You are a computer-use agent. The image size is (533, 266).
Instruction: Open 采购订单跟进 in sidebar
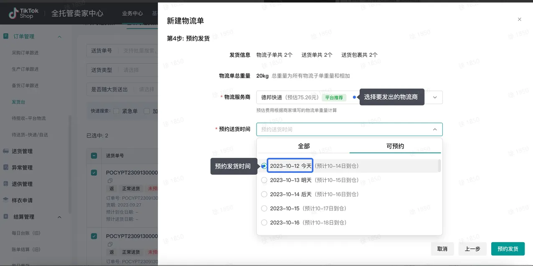pyautogui.click(x=25, y=53)
